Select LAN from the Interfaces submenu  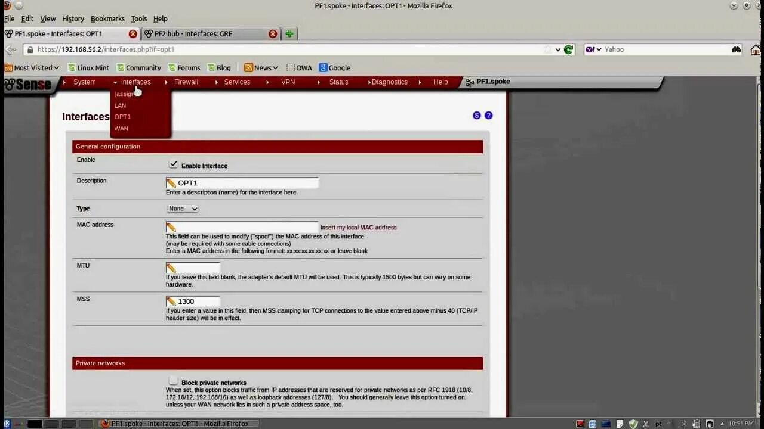click(120, 105)
